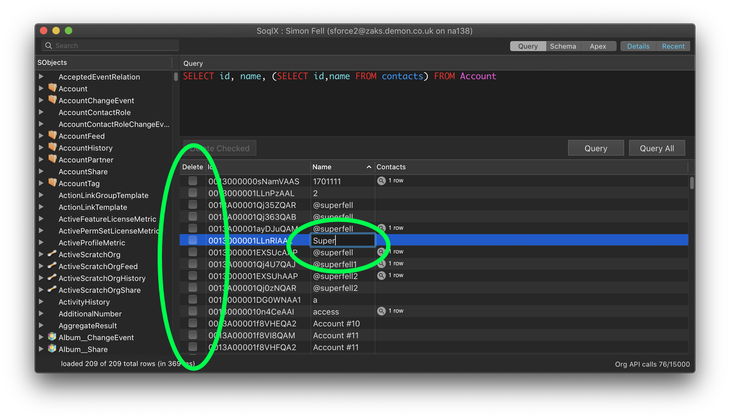The image size is (730, 419).
Task: Expand the AggregateResult node
Action: 42,325
